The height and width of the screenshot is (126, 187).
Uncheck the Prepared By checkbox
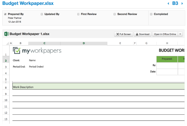click(5, 14)
